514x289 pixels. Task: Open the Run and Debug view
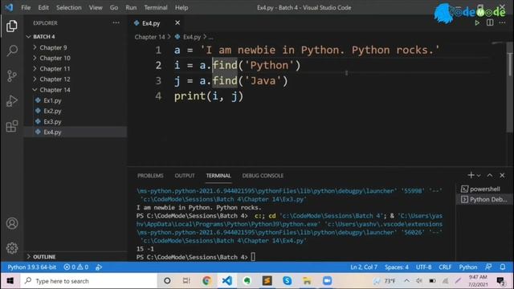click(x=12, y=101)
